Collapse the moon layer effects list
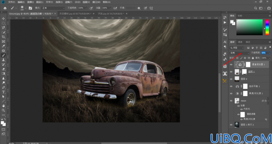The image size is (272, 144). [268, 101]
